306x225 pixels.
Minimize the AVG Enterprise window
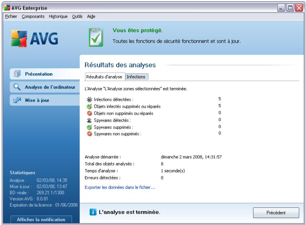281,8
